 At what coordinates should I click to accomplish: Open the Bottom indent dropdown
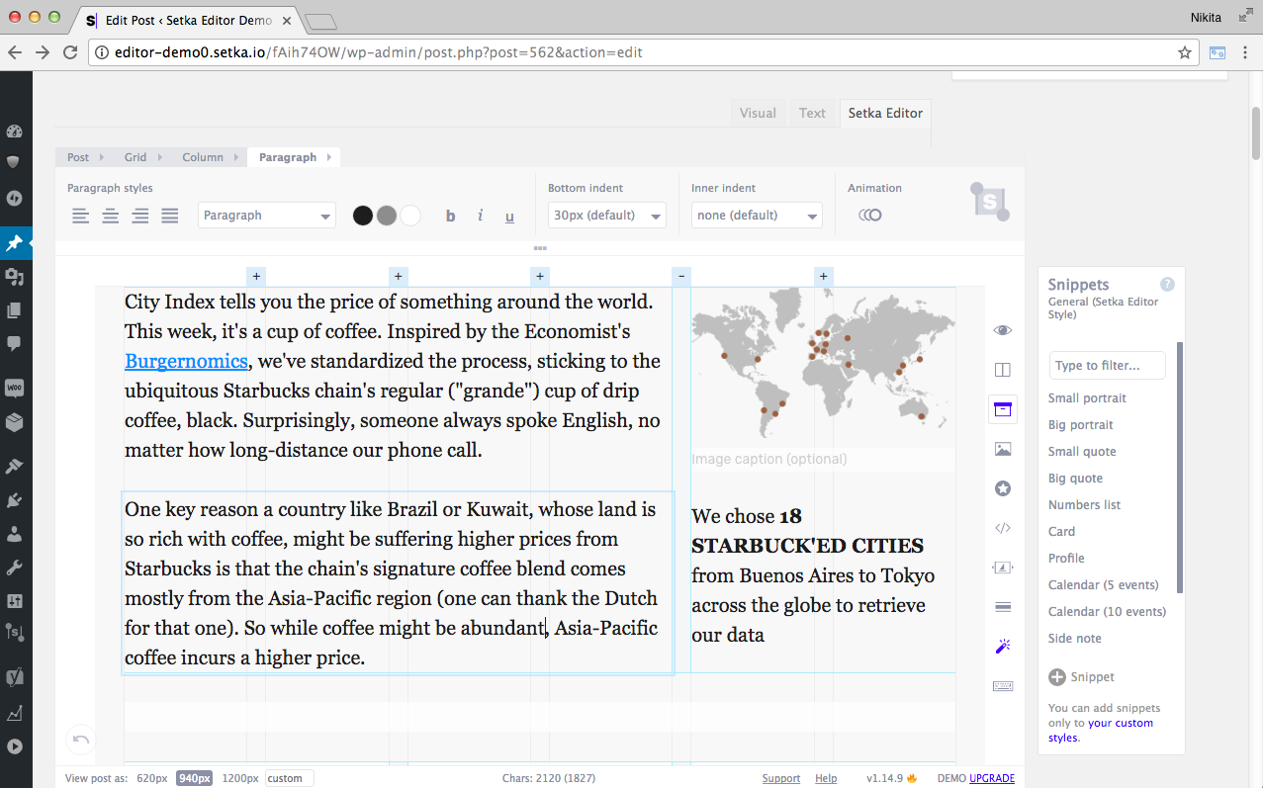click(x=607, y=216)
